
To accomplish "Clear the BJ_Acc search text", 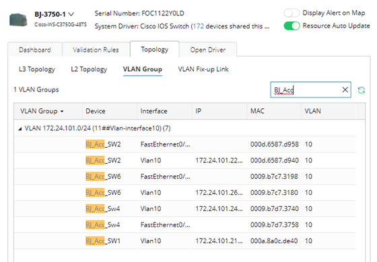I will tap(345, 90).
